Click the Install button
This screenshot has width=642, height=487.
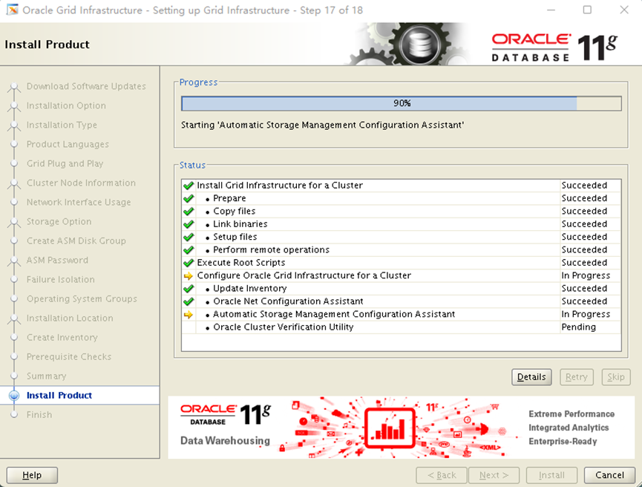(x=551, y=475)
